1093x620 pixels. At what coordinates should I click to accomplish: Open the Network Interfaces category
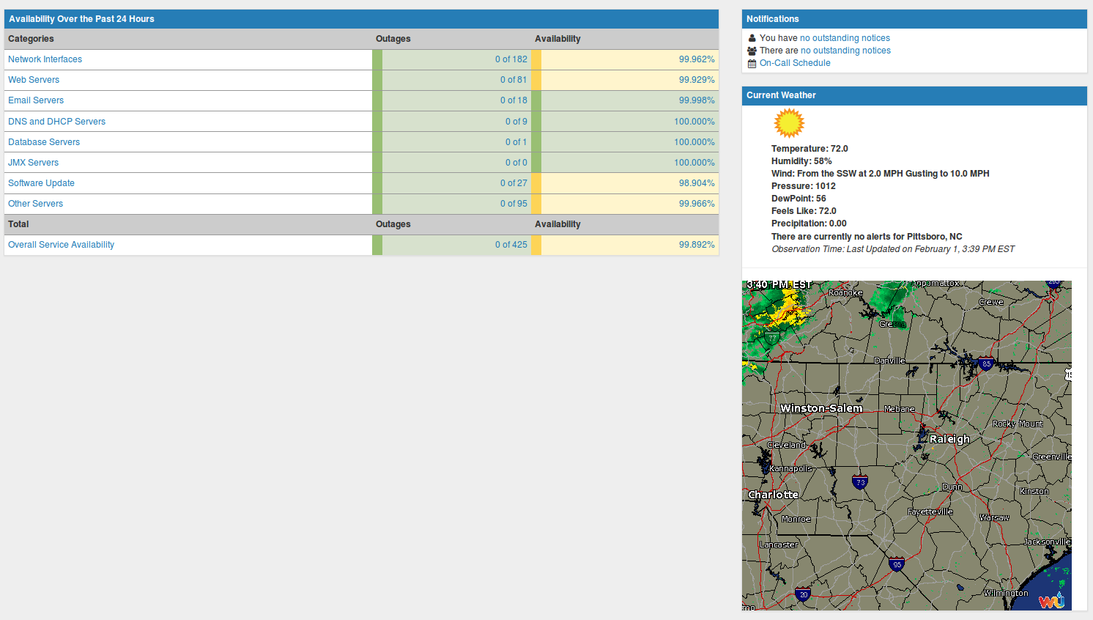tap(45, 59)
